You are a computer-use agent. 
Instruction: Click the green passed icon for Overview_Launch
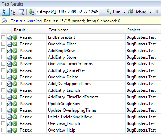15,123
